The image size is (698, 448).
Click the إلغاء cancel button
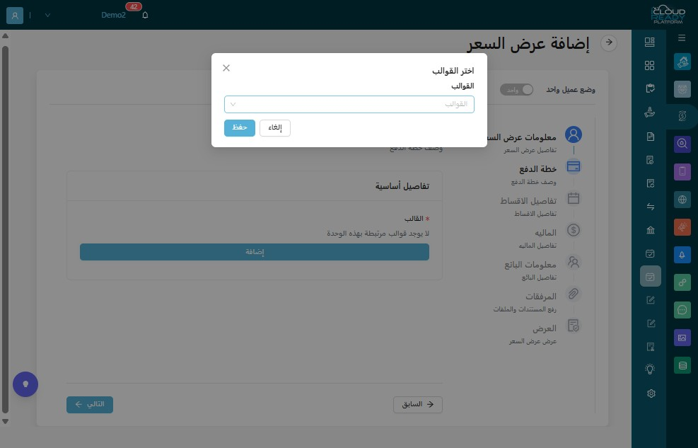275,128
